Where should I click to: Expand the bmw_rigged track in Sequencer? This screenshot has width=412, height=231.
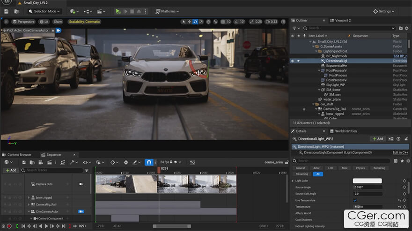[x=29, y=197]
